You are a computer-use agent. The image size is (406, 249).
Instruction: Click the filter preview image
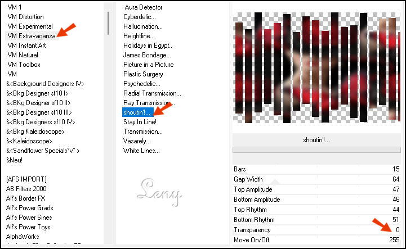click(316, 67)
